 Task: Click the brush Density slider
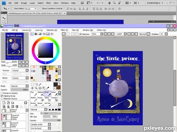point(52,120)
